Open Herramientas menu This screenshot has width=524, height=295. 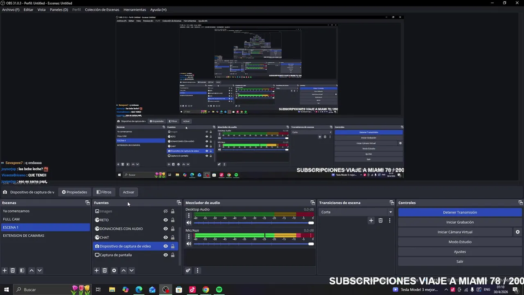tap(135, 9)
